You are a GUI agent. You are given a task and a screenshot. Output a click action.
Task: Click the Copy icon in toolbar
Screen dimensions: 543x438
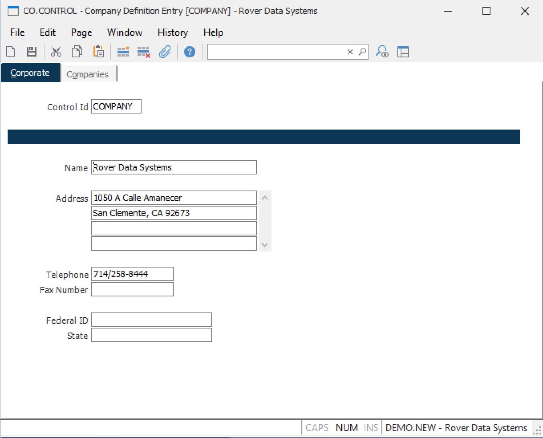[77, 52]
